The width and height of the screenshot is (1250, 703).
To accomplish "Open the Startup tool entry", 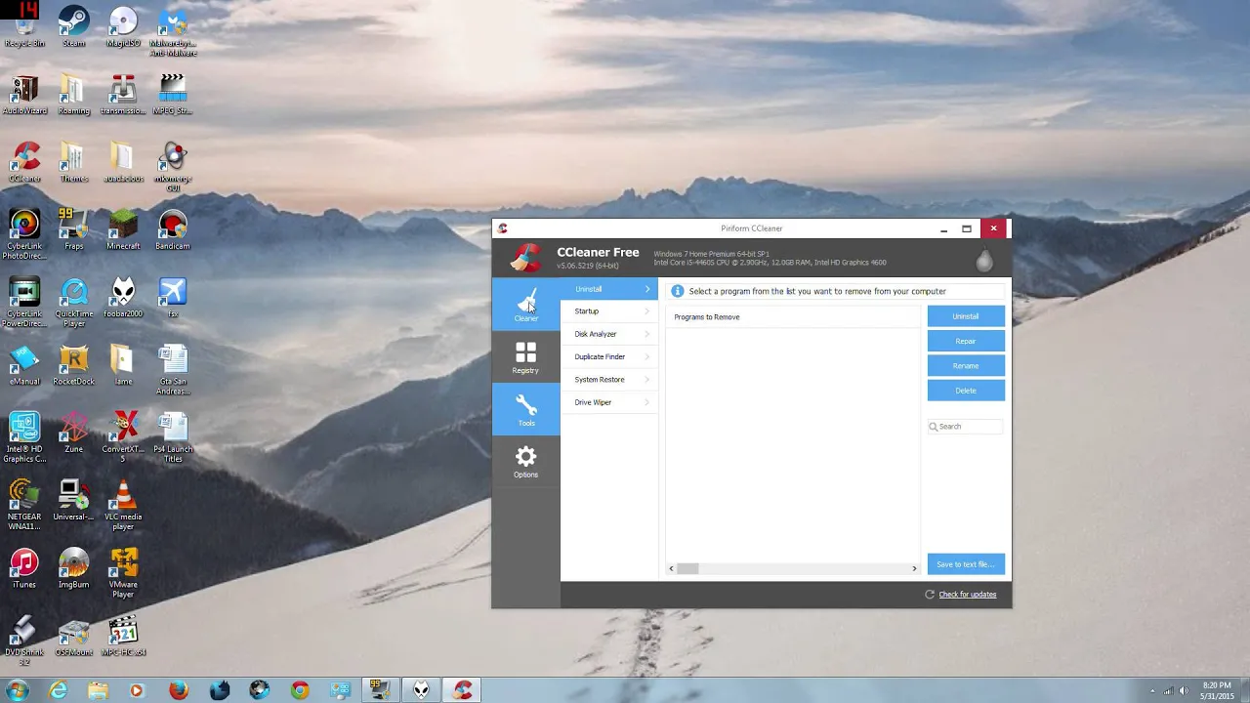I will 609,311.
